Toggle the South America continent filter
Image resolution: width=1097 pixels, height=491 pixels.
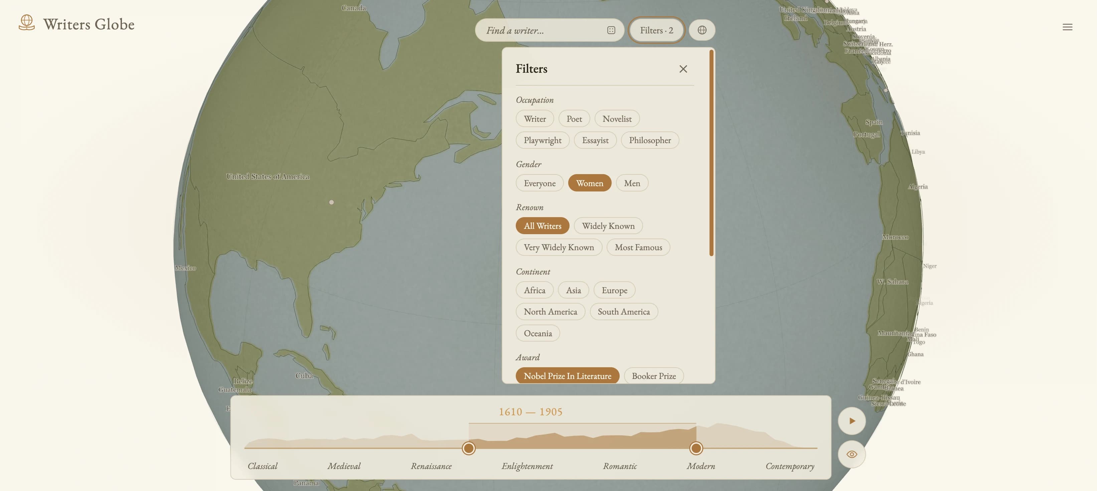(624, 312)
